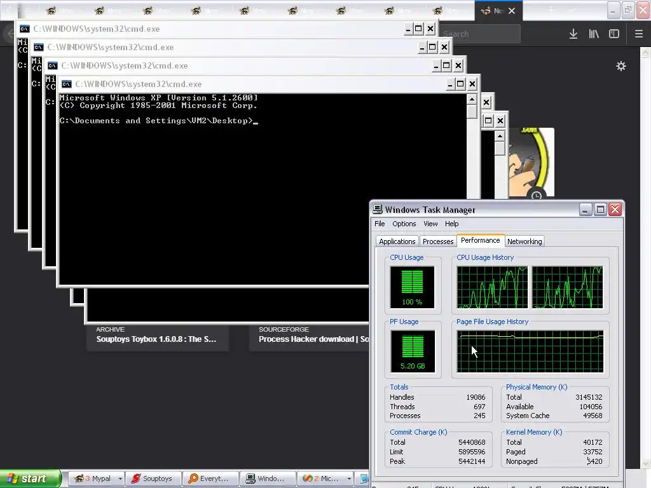
Task: Click the clock icon on cartoon thumbnail
Action: click(x=537, y=195)
